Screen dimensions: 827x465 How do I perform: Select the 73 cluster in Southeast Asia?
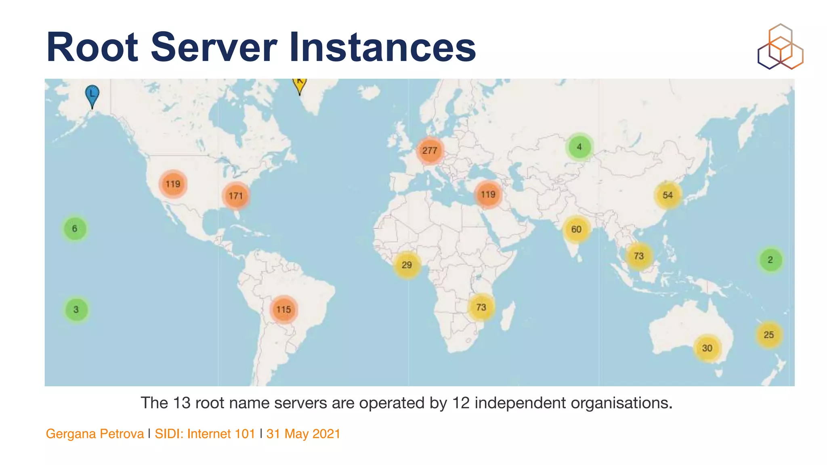coord(638,256)
